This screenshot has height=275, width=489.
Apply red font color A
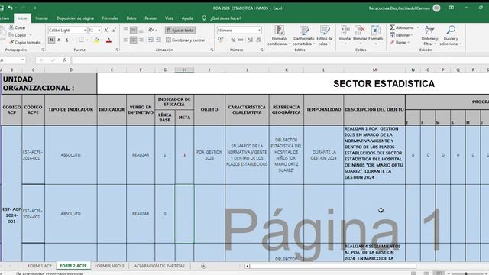click(108, 40)
